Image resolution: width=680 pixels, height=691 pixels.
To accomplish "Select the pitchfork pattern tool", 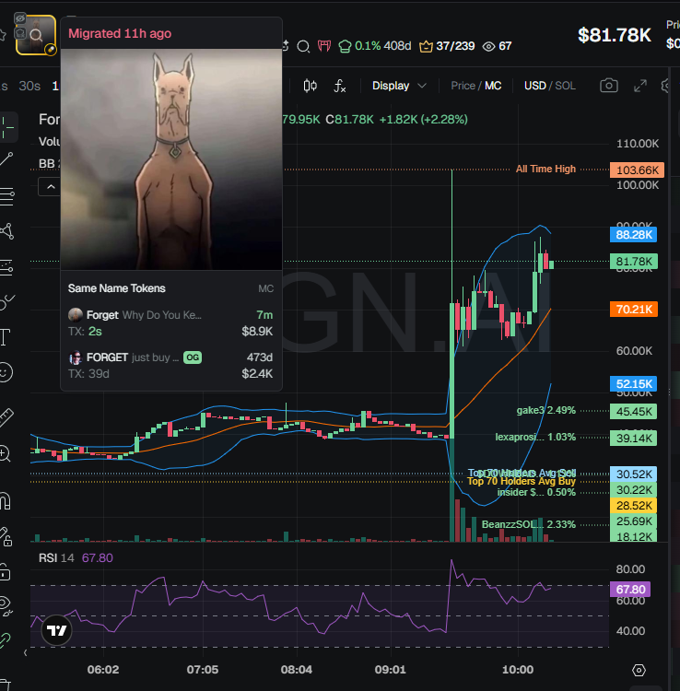I will [6, 231].
